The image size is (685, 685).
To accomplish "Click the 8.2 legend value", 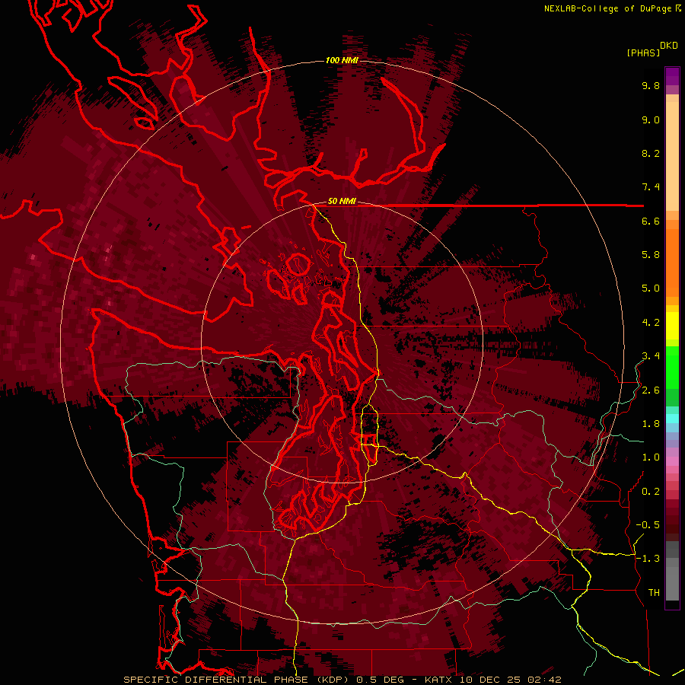I will [651, 153].
